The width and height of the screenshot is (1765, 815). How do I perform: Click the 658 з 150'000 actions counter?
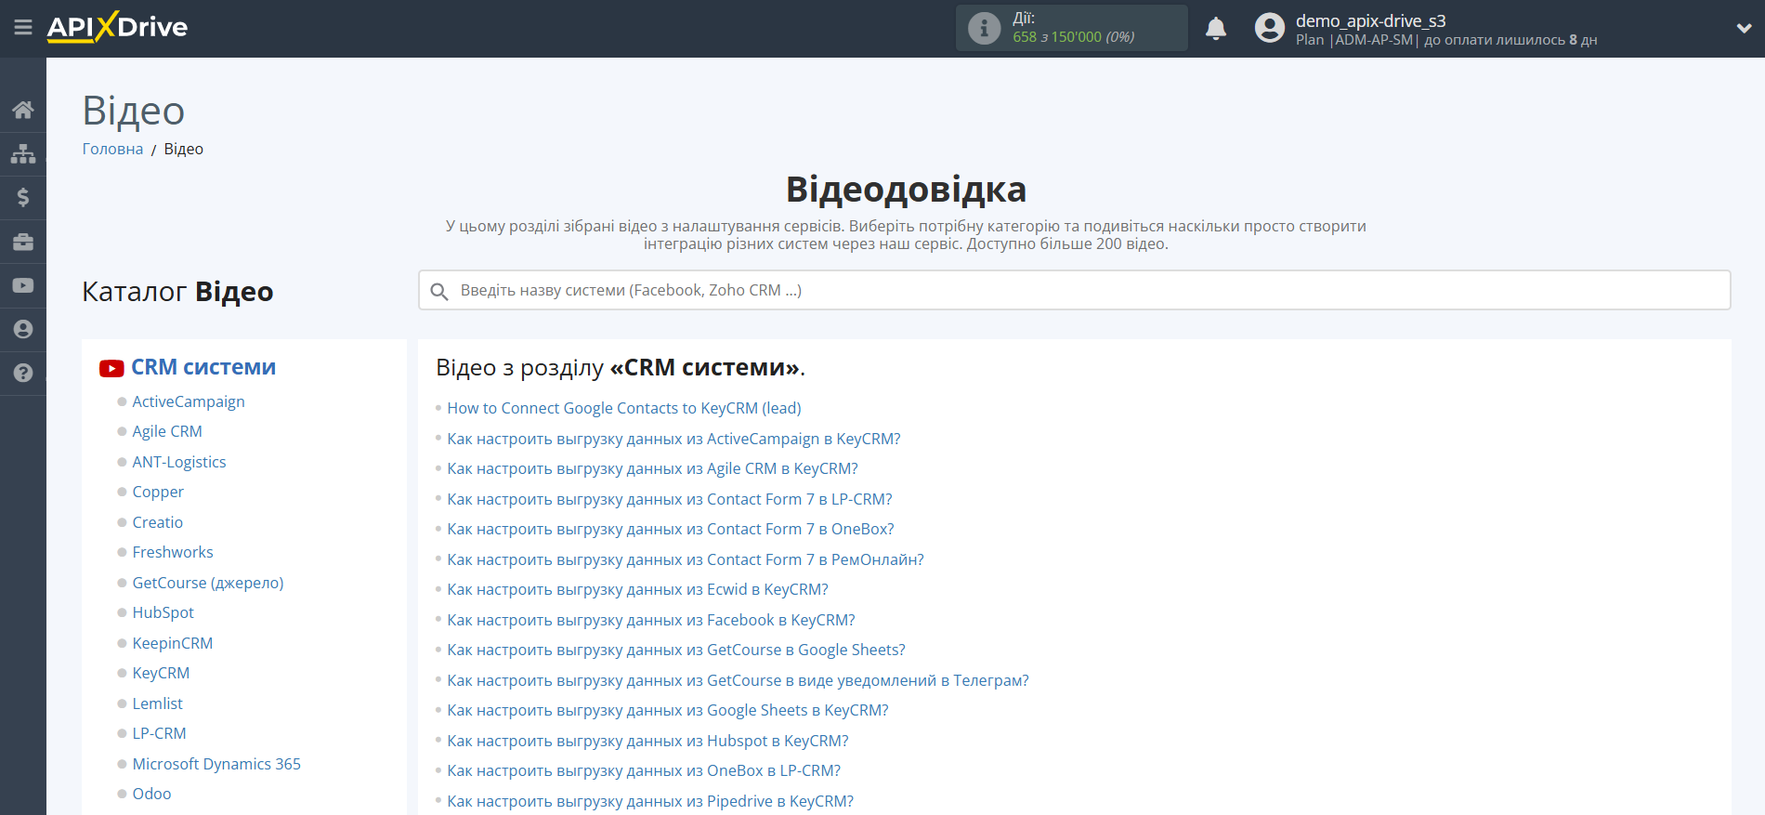[1074, 37]
